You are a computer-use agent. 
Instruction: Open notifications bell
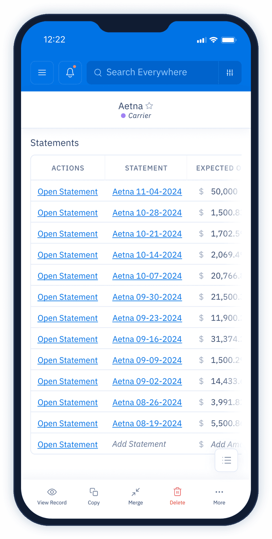(x=70, y=73)
